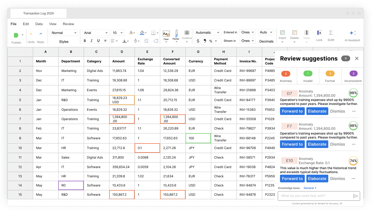Click the SUM icon in the toolbar
The height and width of the screenshot is (213, 380).
(x=331, y=33)
